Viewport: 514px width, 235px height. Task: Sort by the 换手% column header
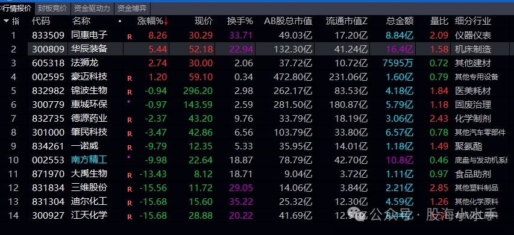click(x=240, y=21)
